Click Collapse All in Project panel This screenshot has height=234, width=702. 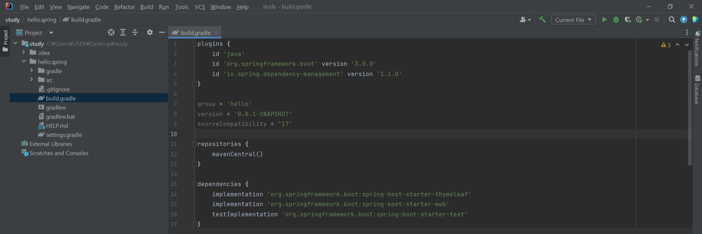tap(135, 32)
